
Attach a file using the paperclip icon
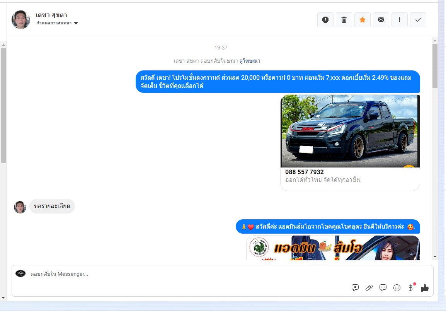point(369,288)
